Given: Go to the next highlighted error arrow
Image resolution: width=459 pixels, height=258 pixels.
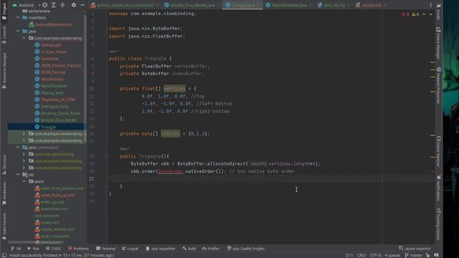Looking at the screenshot, I should 430,14.
